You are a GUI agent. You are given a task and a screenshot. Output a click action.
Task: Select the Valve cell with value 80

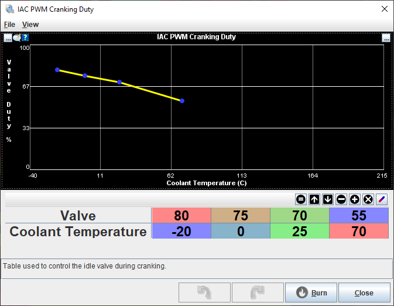pyautogui.click(x=181, y=215)
